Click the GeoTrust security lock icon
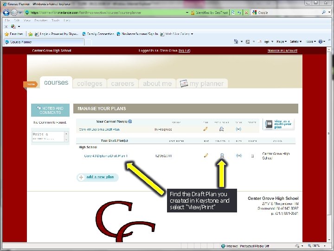 193,13
